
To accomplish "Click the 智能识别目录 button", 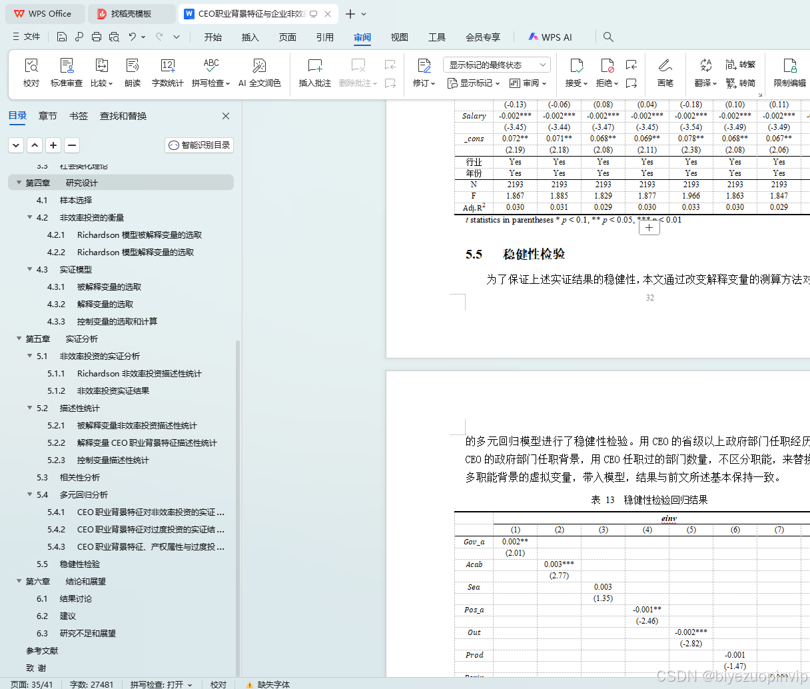I will coord(199,145).
